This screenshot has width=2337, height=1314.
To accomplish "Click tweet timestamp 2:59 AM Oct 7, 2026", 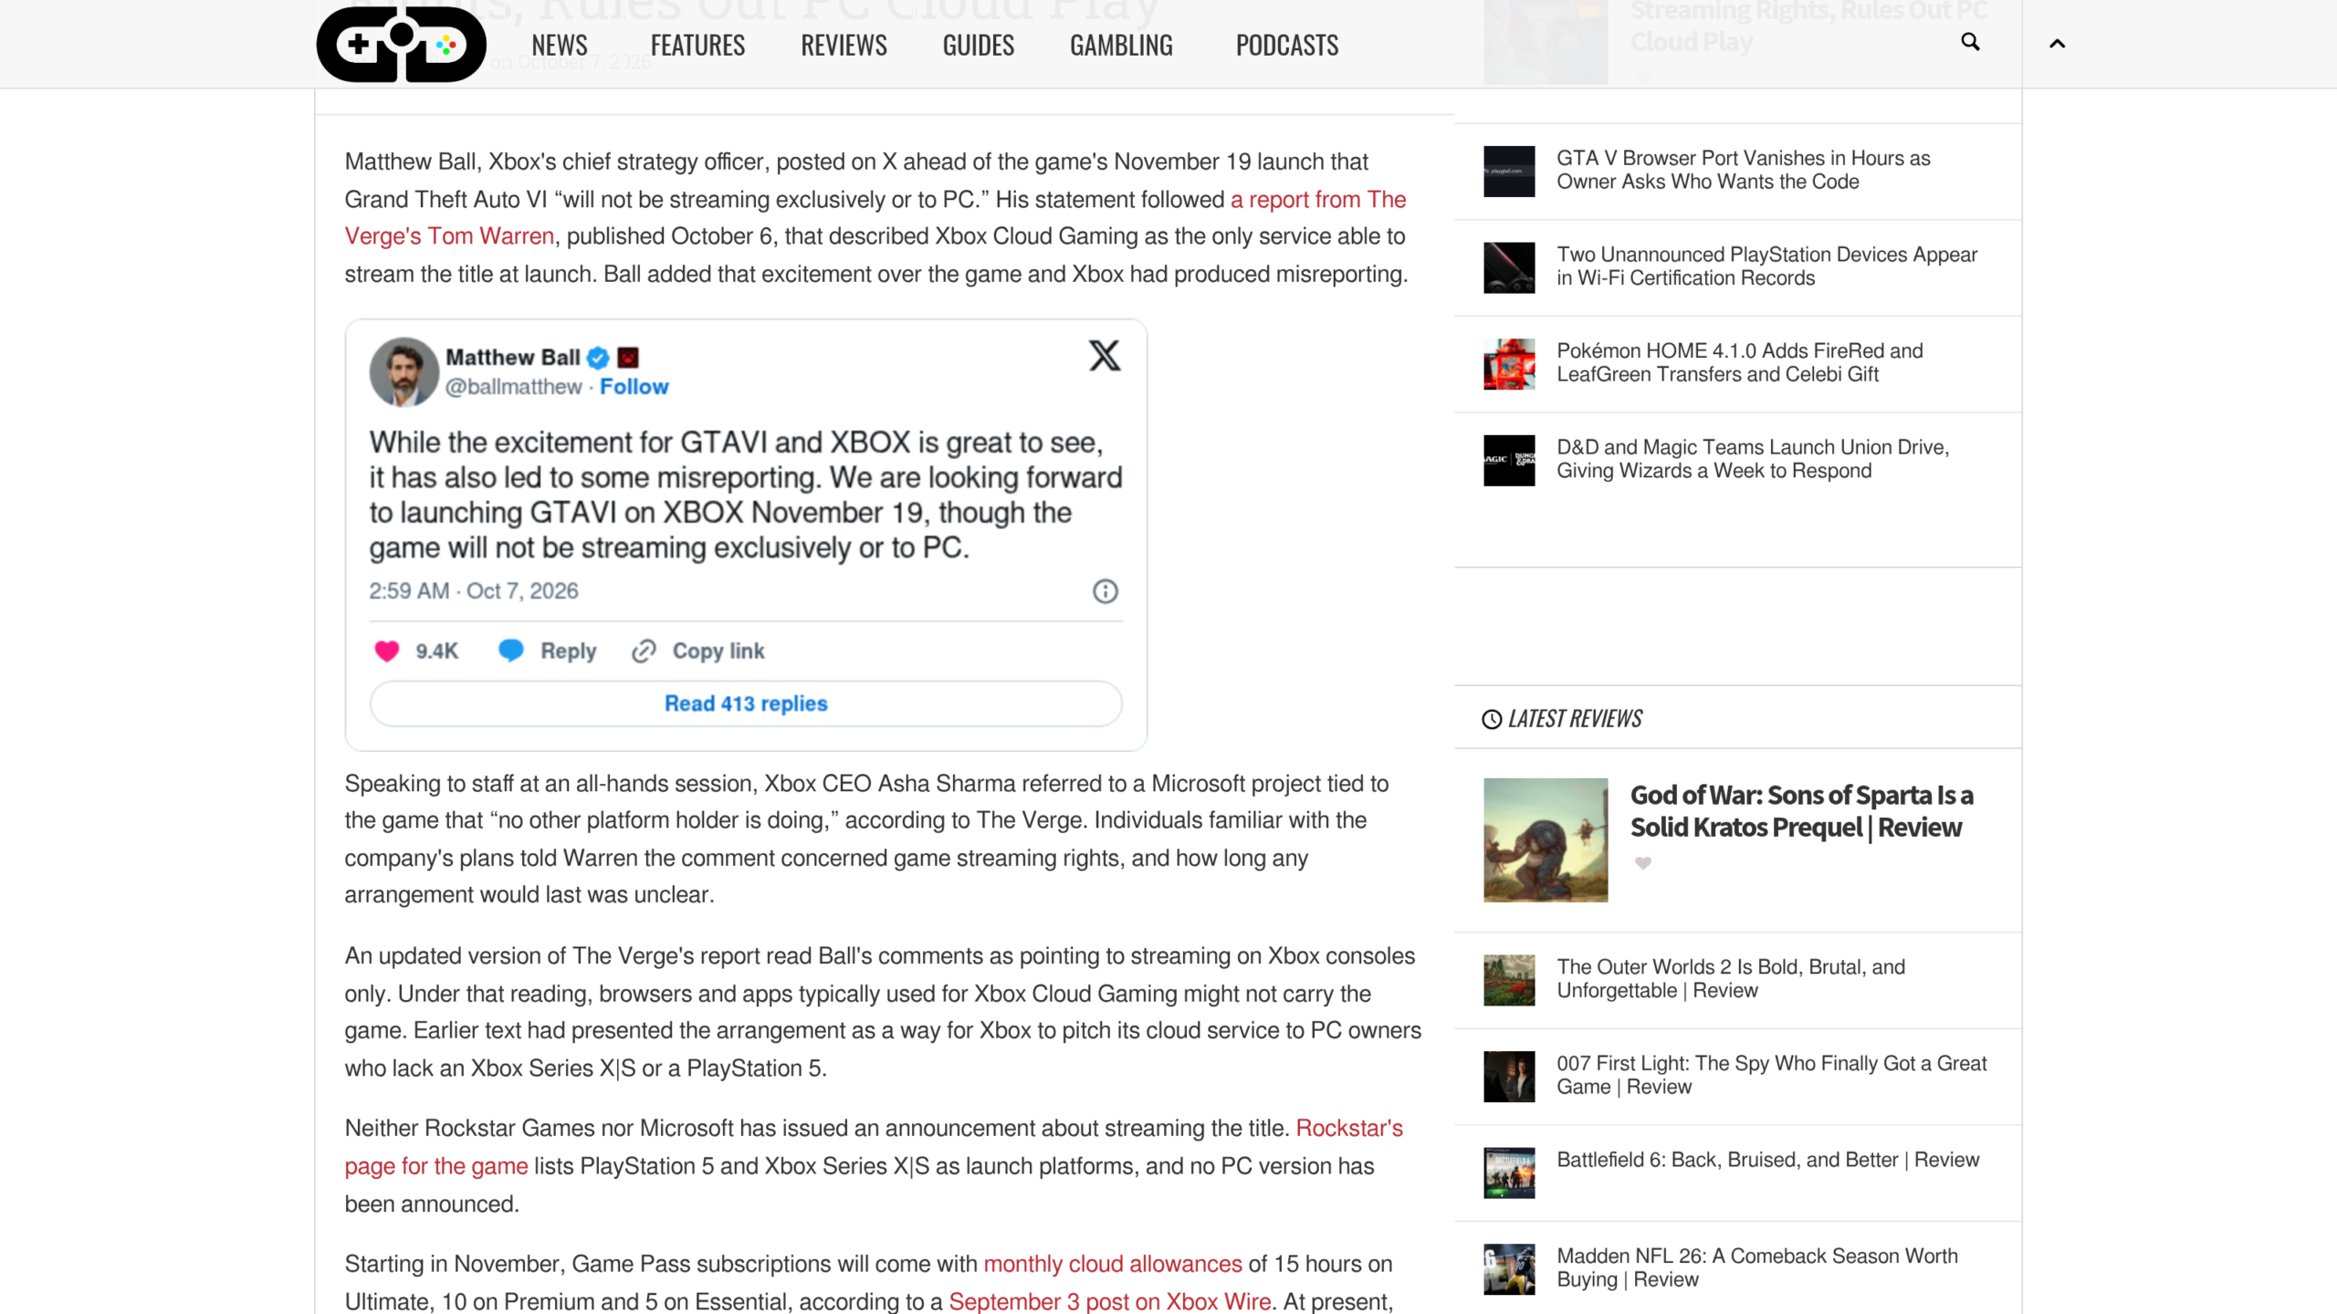I will [474, 591].
